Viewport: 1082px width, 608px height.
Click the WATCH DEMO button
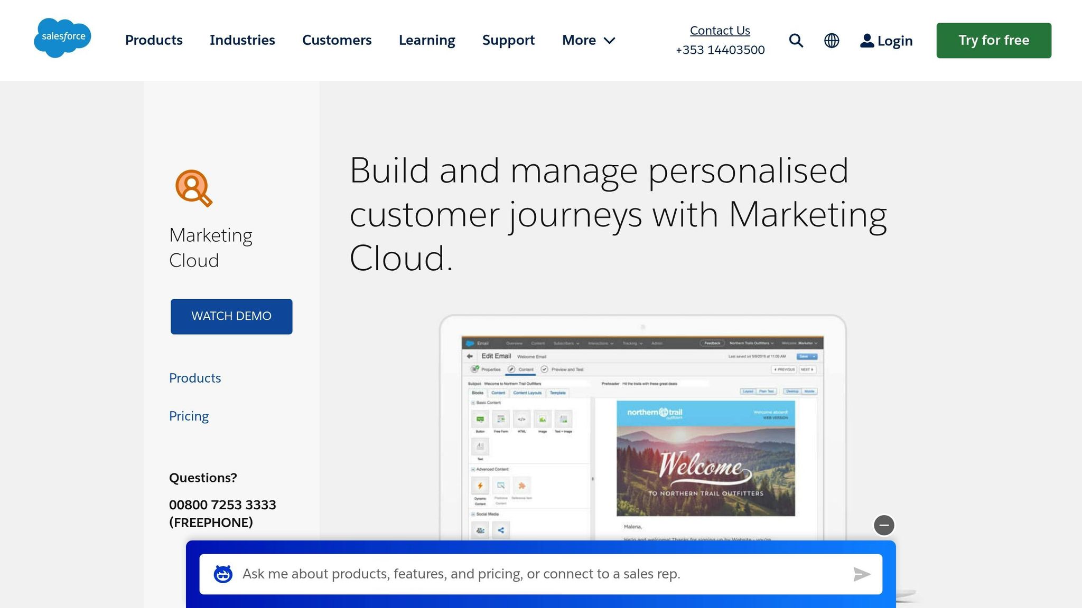click(231, 316)
